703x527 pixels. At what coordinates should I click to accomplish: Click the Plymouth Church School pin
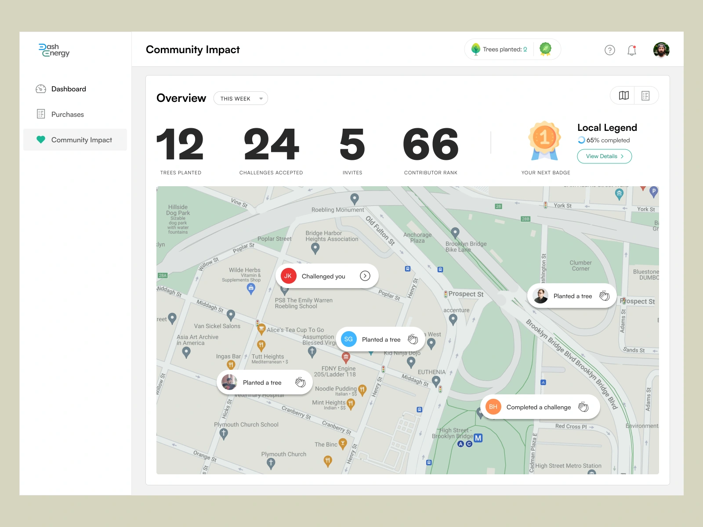pyautogui.click(x=224, y=434)
